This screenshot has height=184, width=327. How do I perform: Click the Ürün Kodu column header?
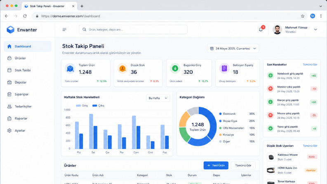pyautogui.click(x=71, y=175)
